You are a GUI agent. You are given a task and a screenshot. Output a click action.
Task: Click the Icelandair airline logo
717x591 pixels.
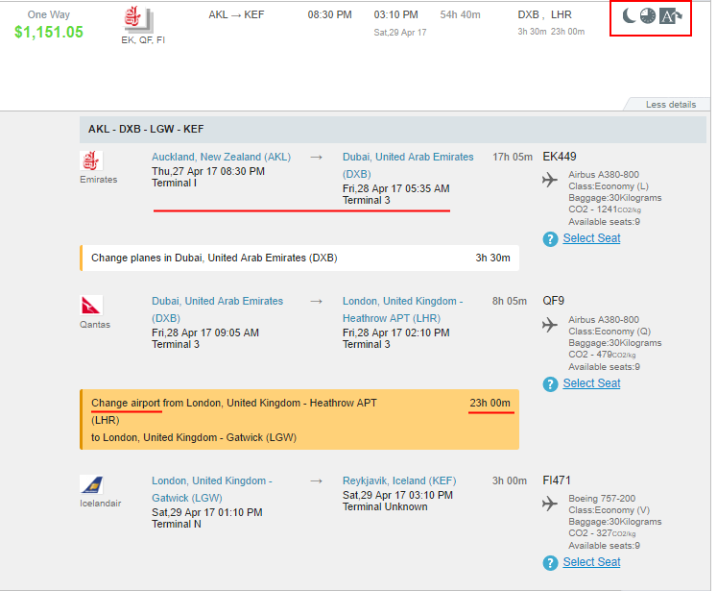(92, 485)
